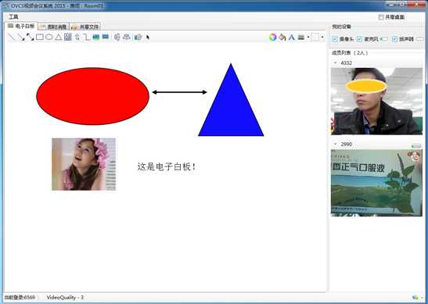Viewport: 428px width, 304px height.
Task: Switch to the second tab with envelope icon
Action: (x=53, y=27)
